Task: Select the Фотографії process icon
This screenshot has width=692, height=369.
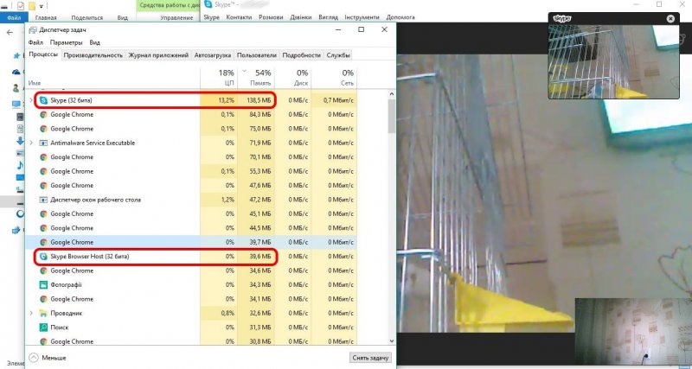Action: [x=43, y=284]
